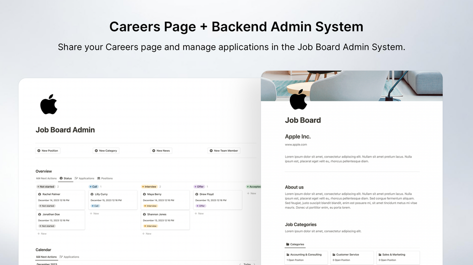Click the plus icon on New Position
Image resolution: width=473 pixels, height=265 pixels.
39,151
